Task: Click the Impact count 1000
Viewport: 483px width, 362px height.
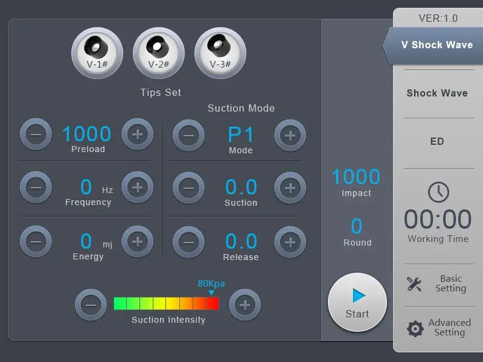Action: click(x=356, y=177)
